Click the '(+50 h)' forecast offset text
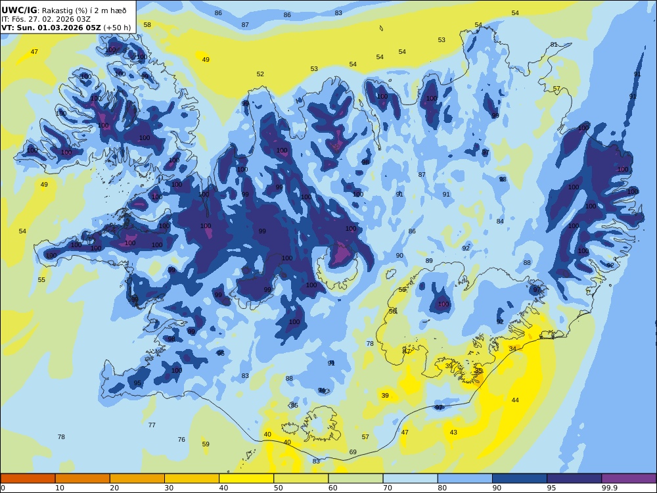Viewport: 657px width, 493px height. (117, 28)
